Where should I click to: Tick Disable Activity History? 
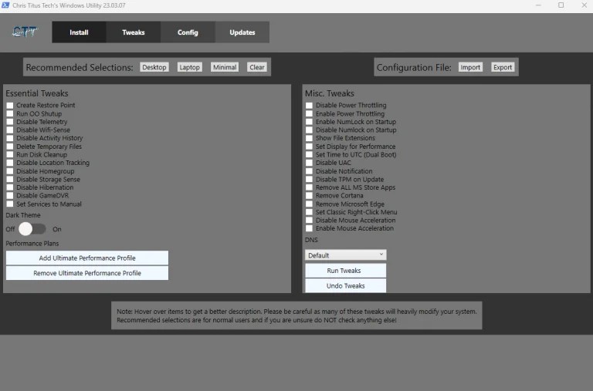[10, 138]
